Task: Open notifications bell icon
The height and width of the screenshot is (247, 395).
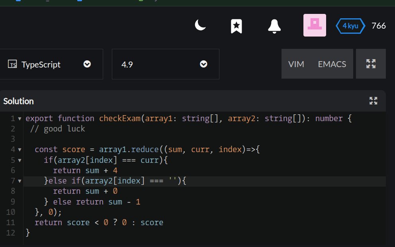Action: (x=274, y=26)
